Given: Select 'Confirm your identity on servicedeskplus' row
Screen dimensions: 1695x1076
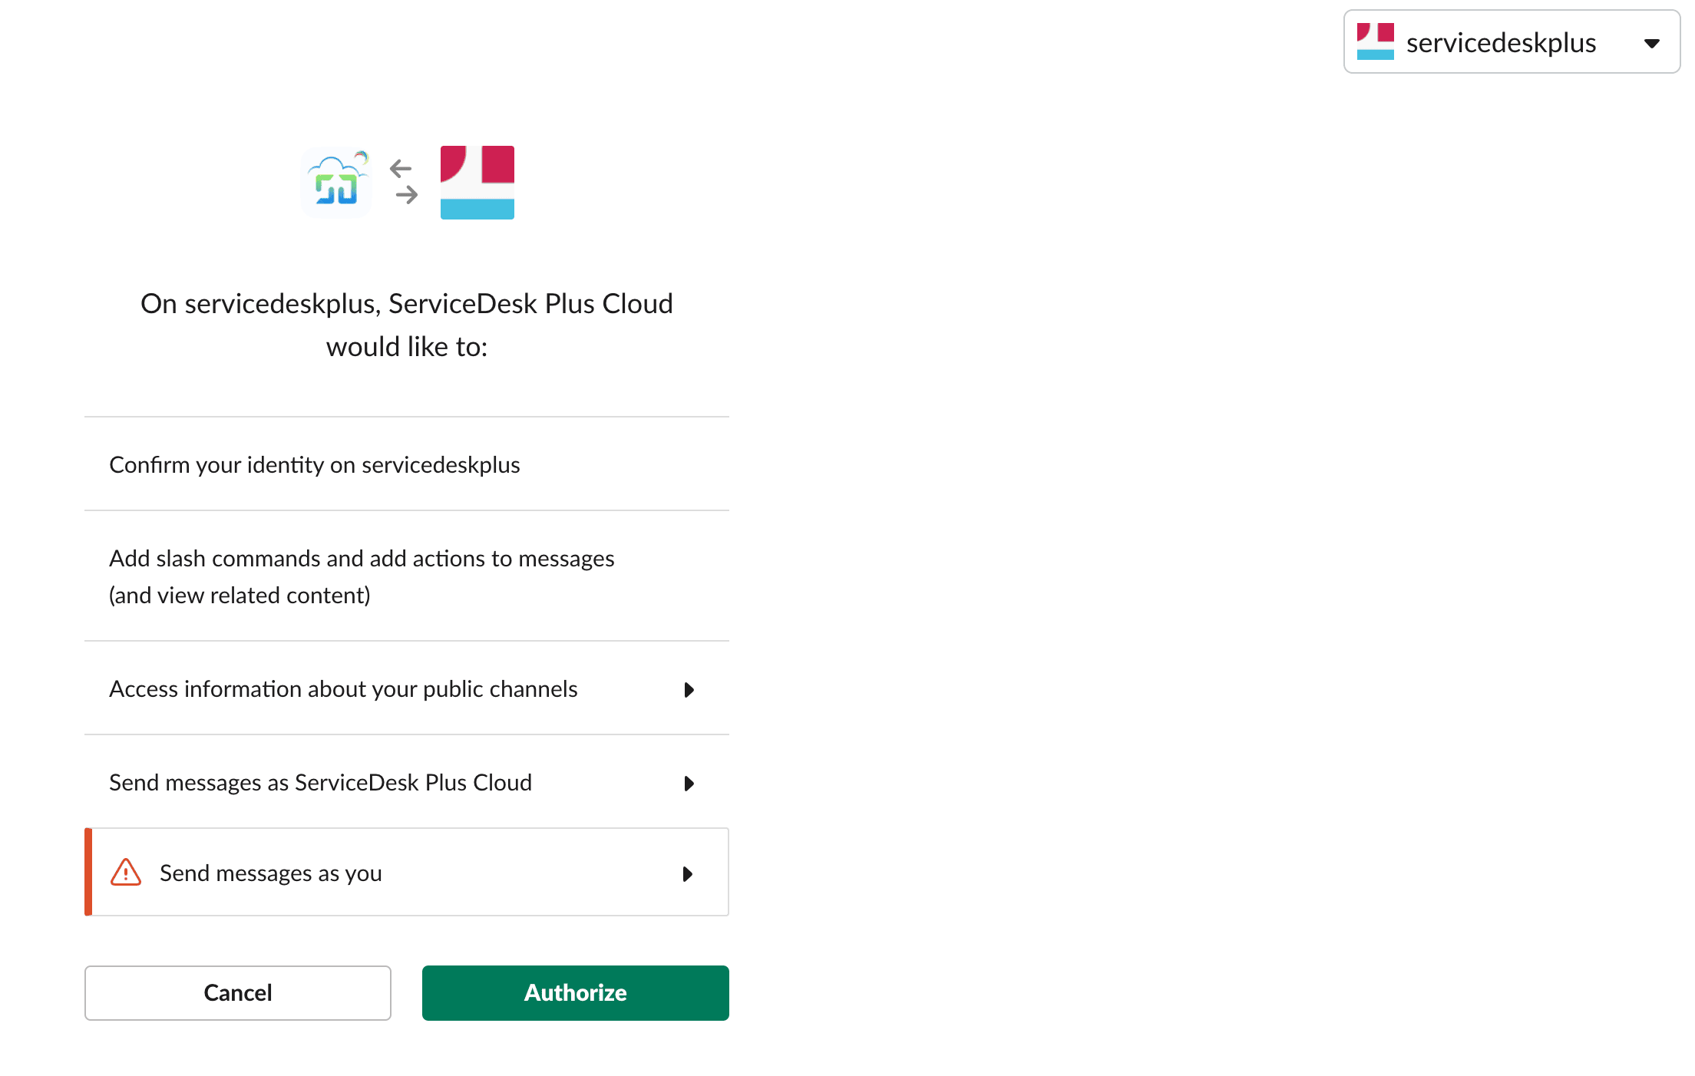Looking at the screenshot, I should click(x=315, y=465).
